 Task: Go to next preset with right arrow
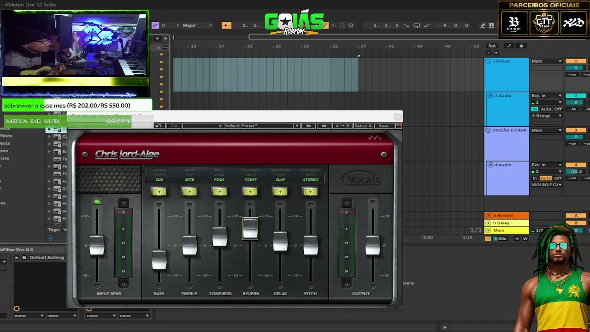pyautogui.click(x=324, y=126)
